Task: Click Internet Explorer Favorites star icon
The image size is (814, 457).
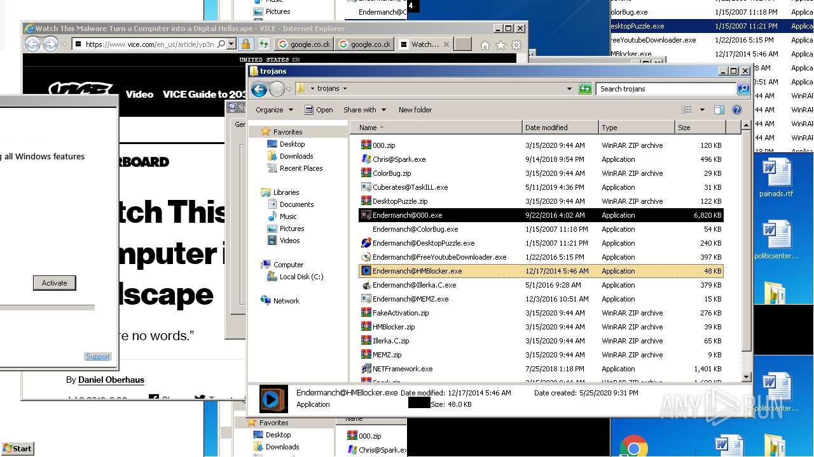Action: point(500,44)
